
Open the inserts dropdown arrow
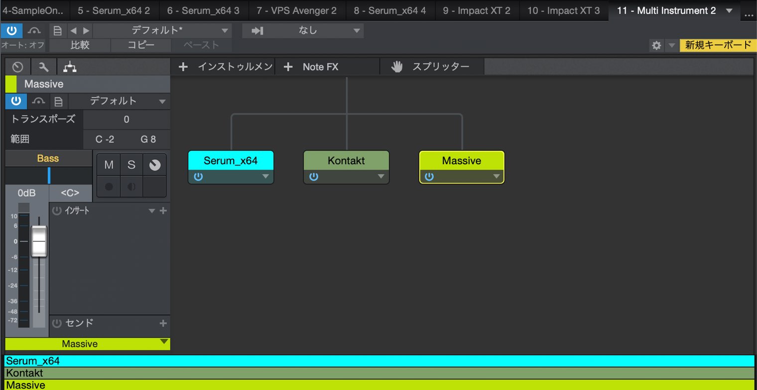(x=152, y=211)
